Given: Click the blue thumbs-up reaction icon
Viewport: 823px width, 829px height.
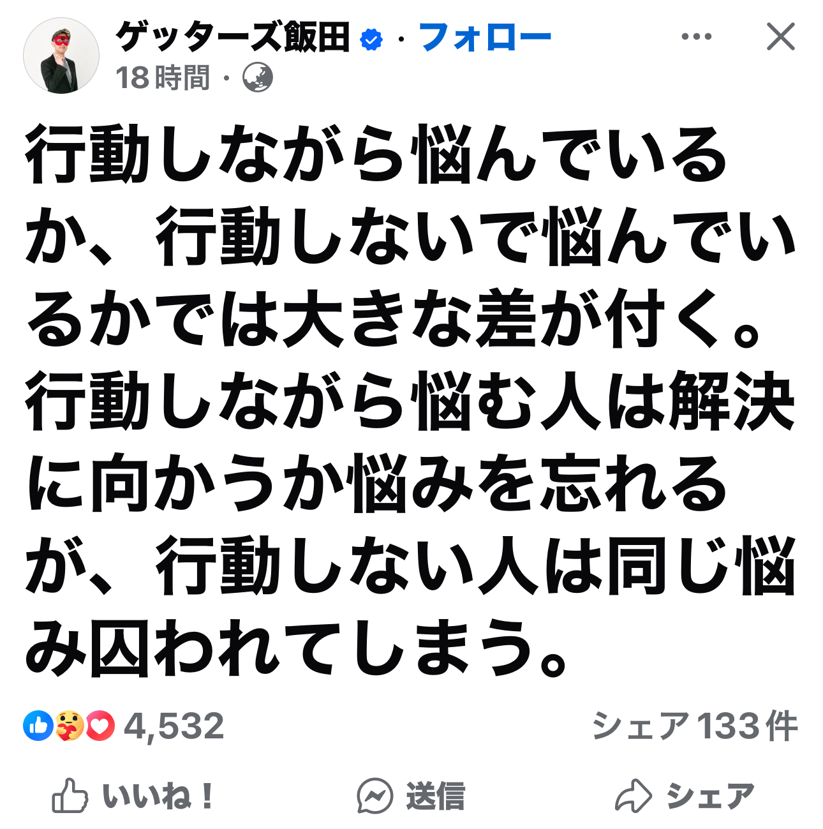Looking at the screenshot, I should (38, 726).
